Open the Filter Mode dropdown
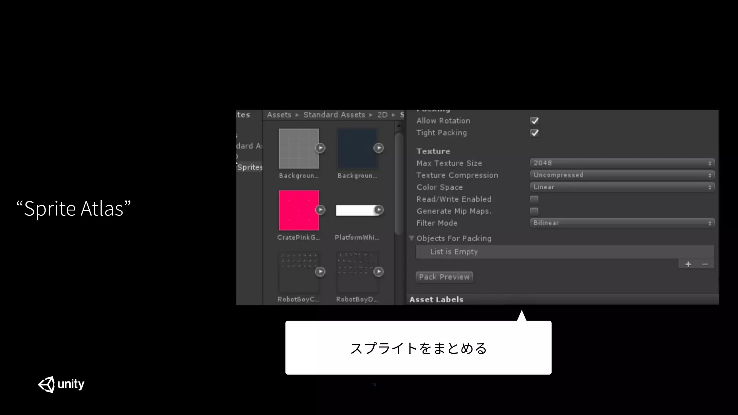 (x=622, y=223)
